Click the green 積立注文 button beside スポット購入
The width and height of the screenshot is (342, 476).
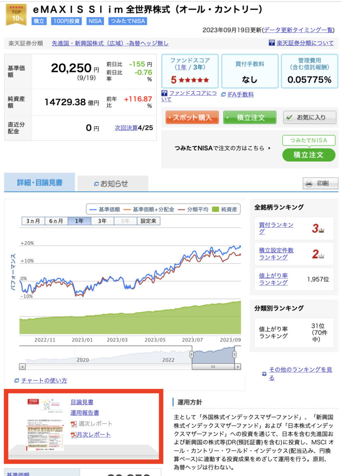point(250,118)
